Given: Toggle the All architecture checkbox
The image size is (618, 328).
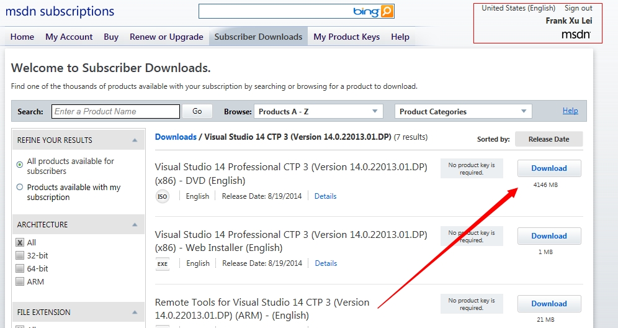Looking at the screenshot, I should 20,242.
